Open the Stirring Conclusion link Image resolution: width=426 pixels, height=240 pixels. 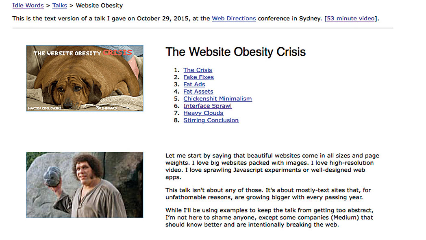(x=211, y=120)
